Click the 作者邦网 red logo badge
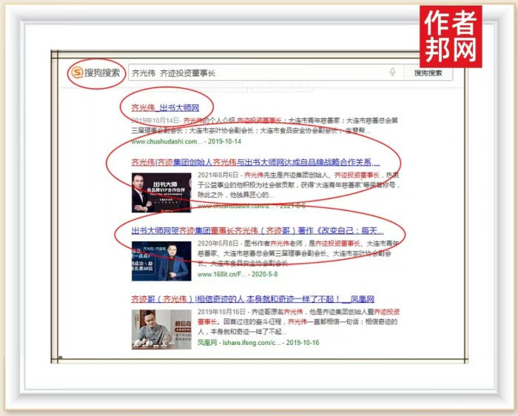518x416 pixels. pyautogui.click(x=451, y=37)
